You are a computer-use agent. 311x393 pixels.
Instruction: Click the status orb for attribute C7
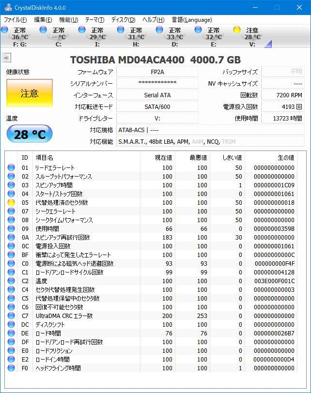click(11, 316)
